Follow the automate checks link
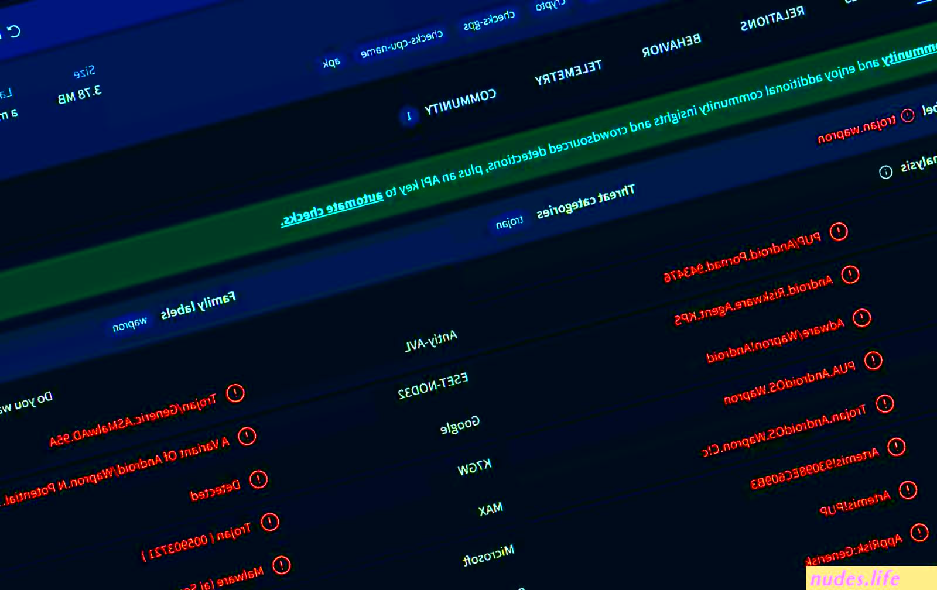This screenshot has height=590, width=937. [332, 209]
